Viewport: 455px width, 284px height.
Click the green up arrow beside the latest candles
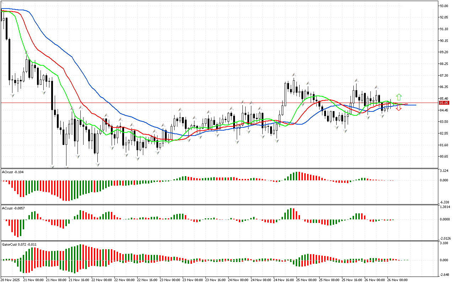tap(399, 97)
